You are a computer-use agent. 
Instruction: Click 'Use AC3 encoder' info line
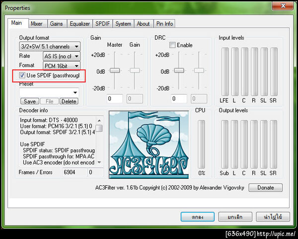[59, 162]
